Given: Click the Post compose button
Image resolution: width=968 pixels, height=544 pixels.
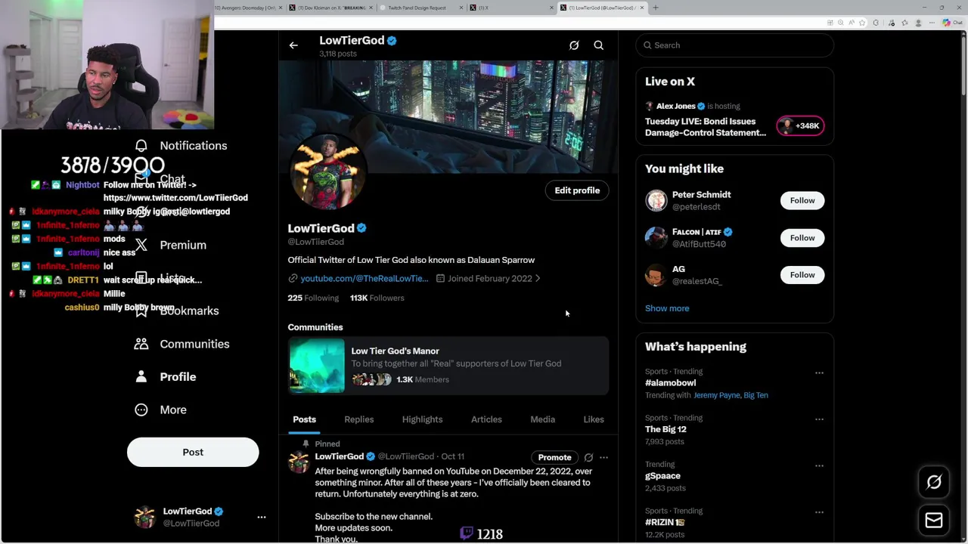Looking at the screenshot, I should (x=193, y=452).
